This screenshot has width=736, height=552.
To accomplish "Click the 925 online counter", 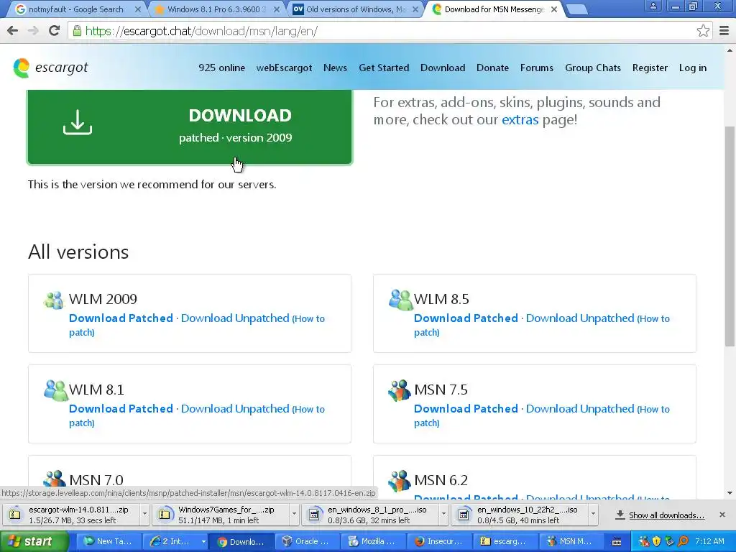I will pos(221,68).
